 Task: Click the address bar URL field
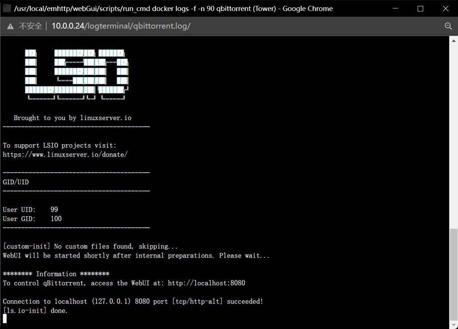point(121,26)
